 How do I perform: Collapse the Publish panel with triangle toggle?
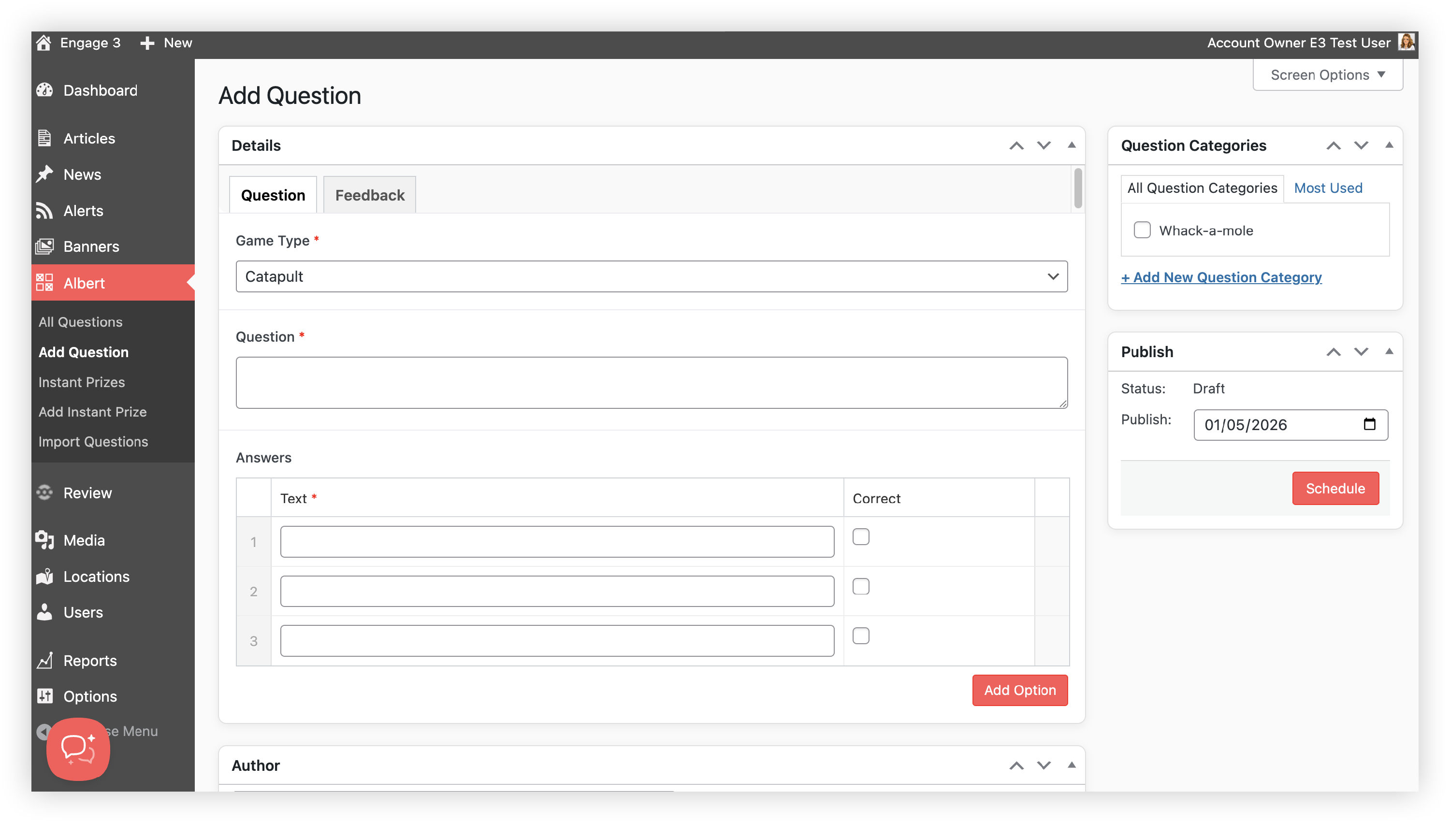point(1389,352)
